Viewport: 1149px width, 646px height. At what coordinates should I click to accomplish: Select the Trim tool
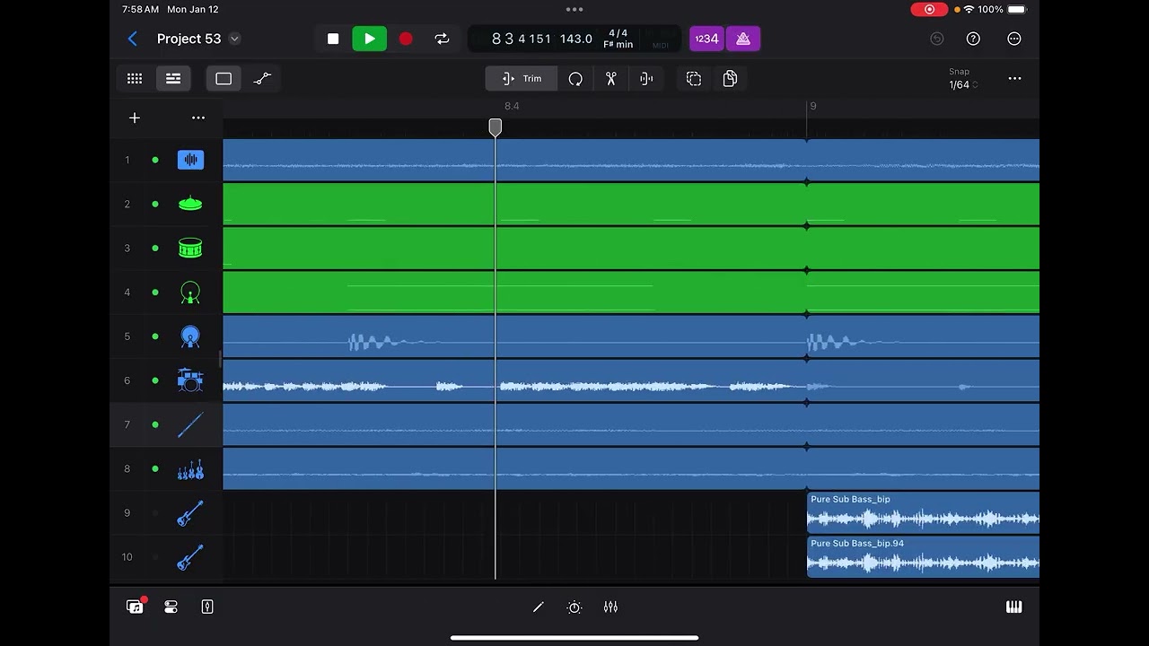[522, 79]
